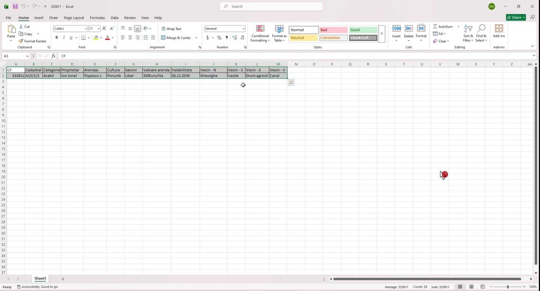
Task: Adjust the zoom slider in status bar
Action: [508, 287]
